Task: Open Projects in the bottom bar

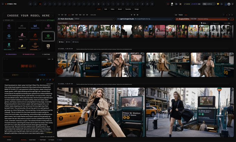Action: [51, 140]
